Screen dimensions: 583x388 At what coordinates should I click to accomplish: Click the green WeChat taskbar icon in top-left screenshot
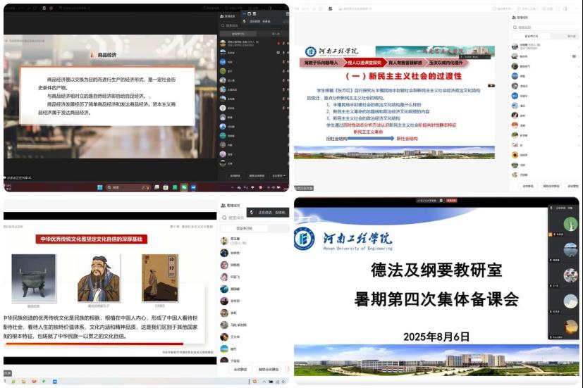(x=184, y=187)
